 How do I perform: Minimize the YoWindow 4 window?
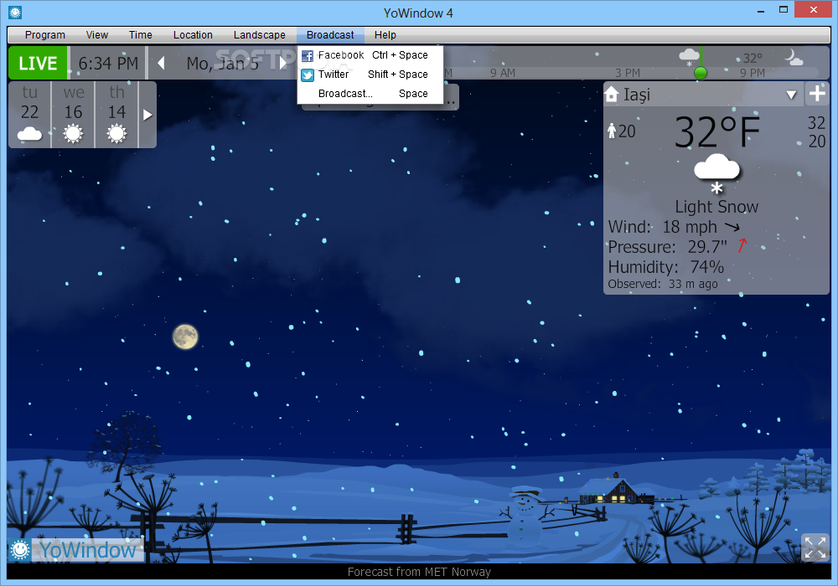(x=761, y=11)
